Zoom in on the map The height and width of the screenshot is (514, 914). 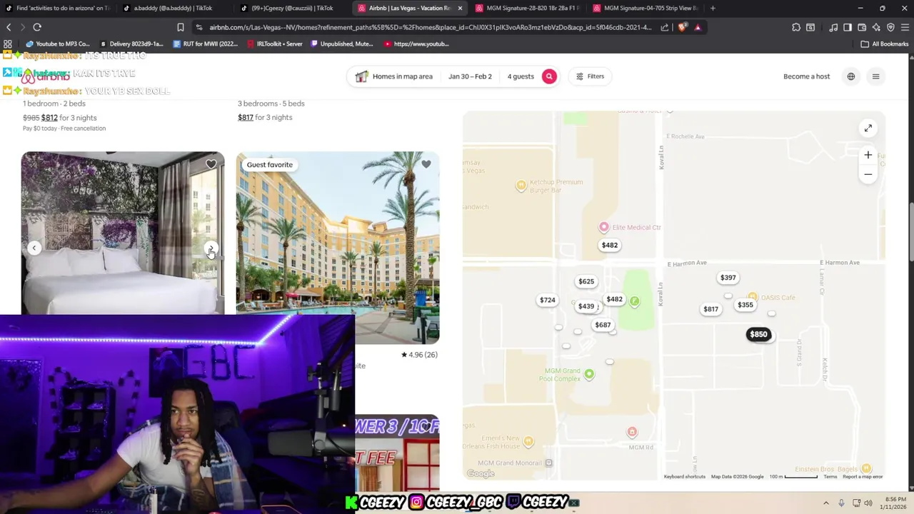pos(868,155)
